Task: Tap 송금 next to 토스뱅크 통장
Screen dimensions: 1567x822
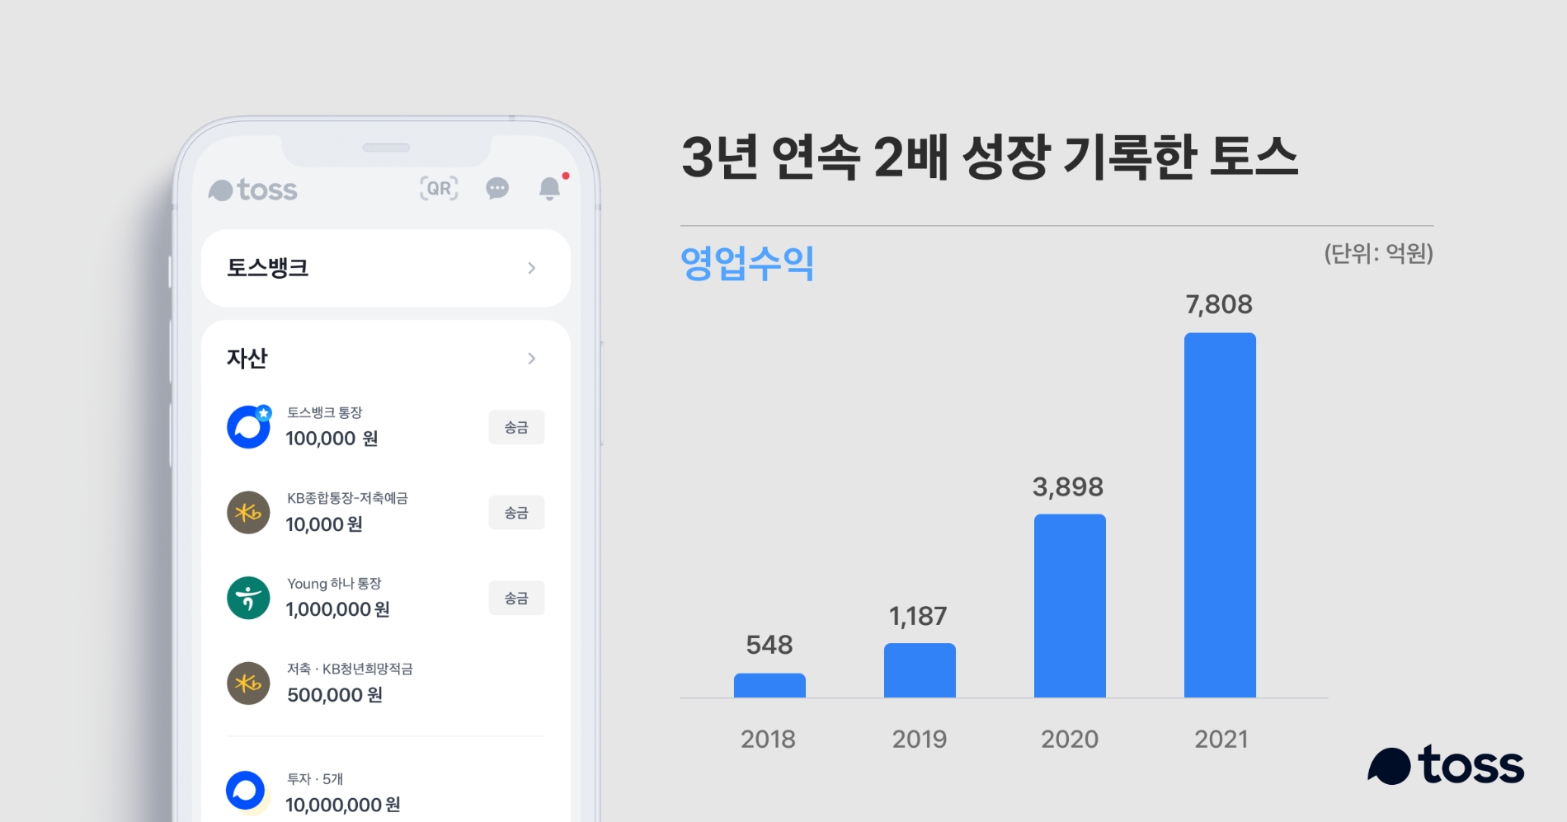Action: coord(516,427)
